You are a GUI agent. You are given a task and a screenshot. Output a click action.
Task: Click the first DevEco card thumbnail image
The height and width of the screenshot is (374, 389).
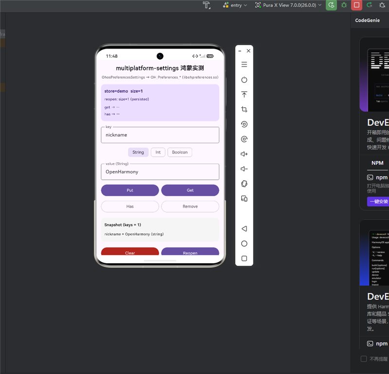(374, 75)
